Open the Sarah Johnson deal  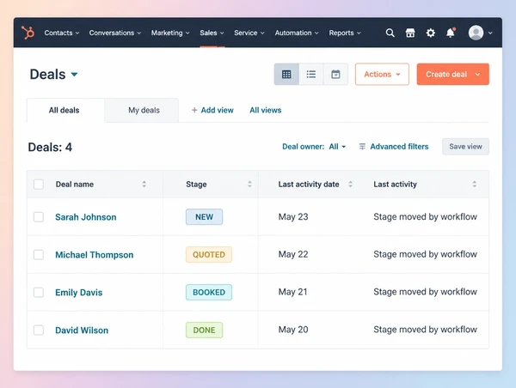click(85, 217)
